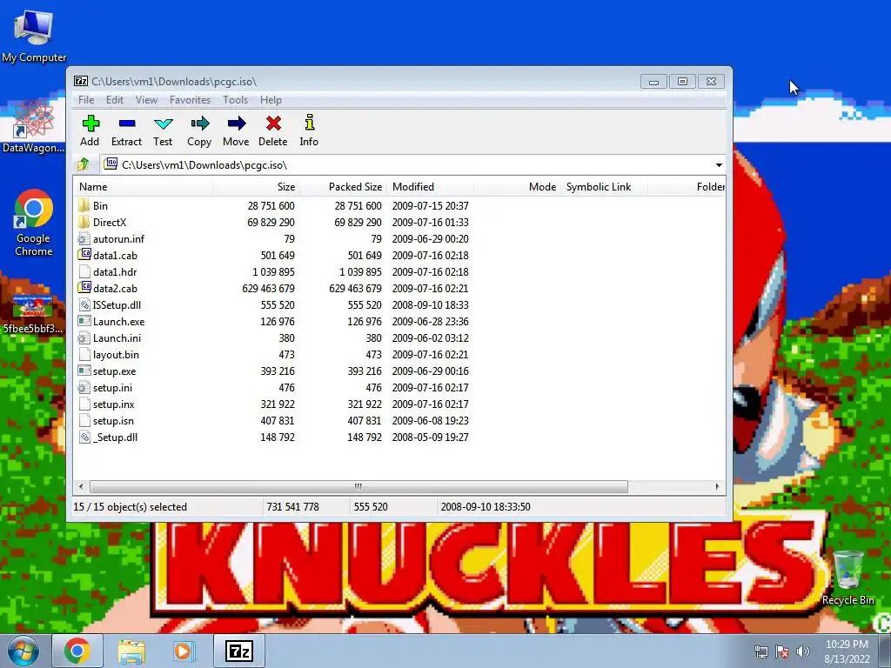Select the data2.cab file icon
891x668 pixels.
[x=84, y=288]
